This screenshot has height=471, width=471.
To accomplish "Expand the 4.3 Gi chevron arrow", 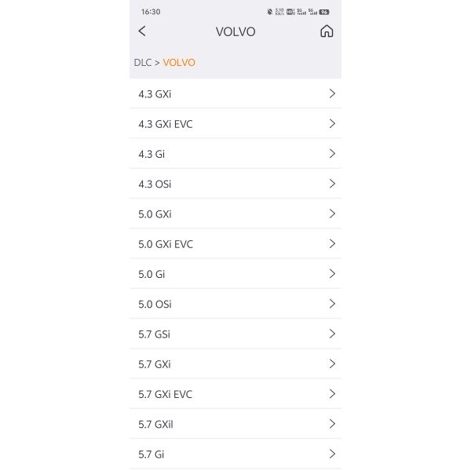I will pyautogui.click(x=332, y=154).
